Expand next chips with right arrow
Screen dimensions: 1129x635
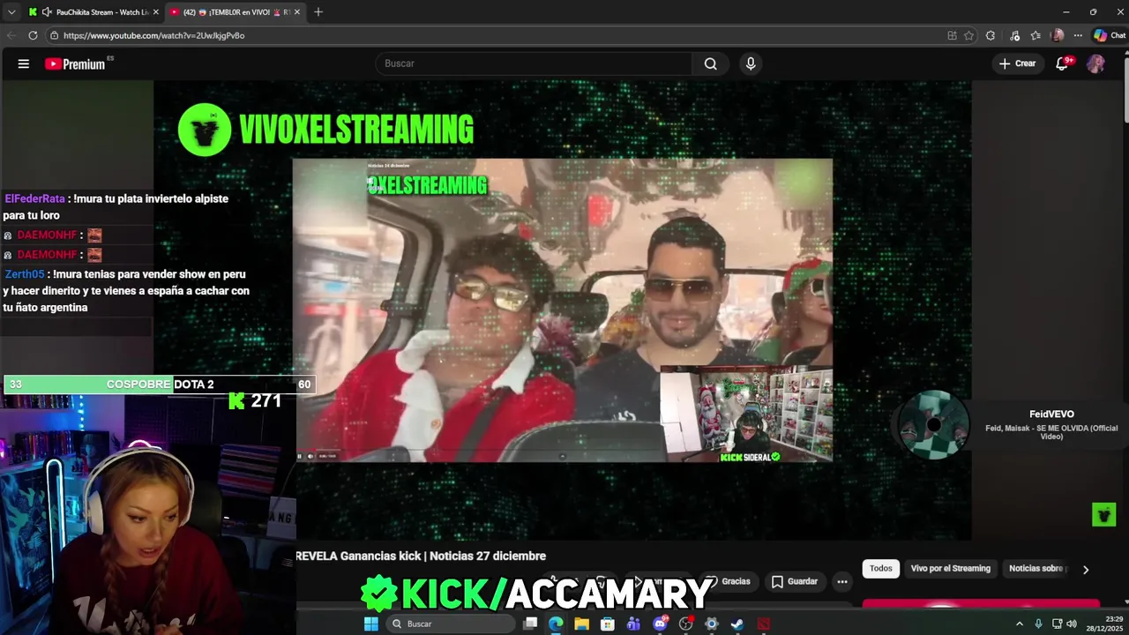click(x=1086, y=570)
